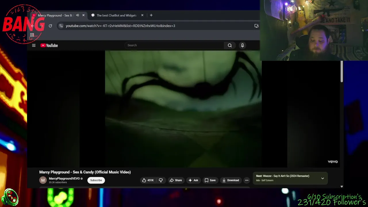This screenshot has width=368, height=207.
Task: Close The best ChatBot and Widgets tab
Action: tap(142, 15)
